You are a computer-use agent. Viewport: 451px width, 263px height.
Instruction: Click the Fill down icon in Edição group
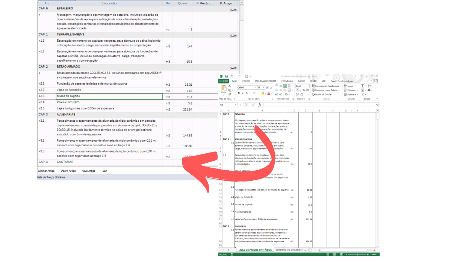(363, 90)
